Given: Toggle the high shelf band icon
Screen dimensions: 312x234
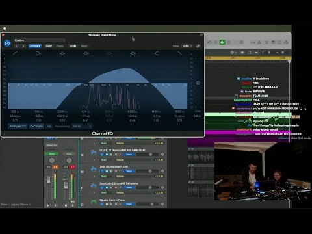Looking at the screenshot, I should [156, 53].
